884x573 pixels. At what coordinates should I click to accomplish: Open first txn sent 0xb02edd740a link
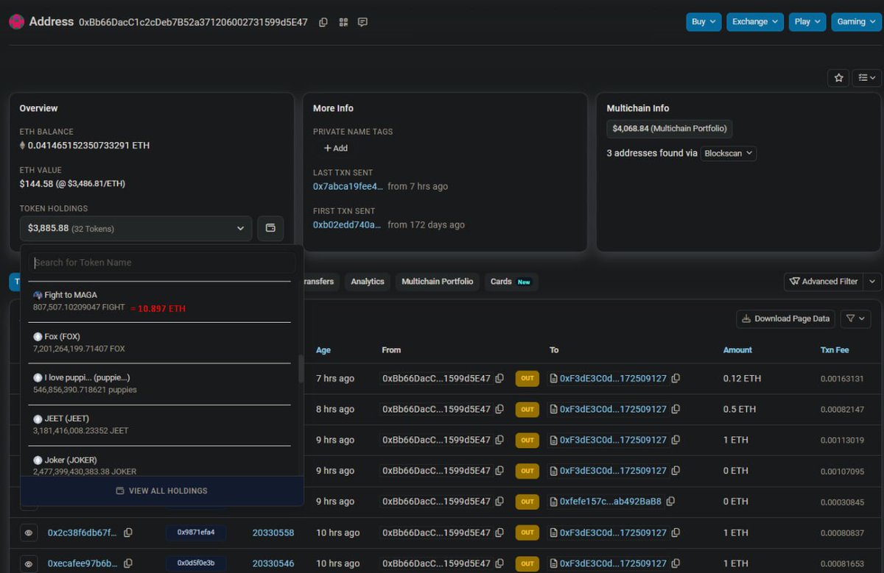point(347,225)
